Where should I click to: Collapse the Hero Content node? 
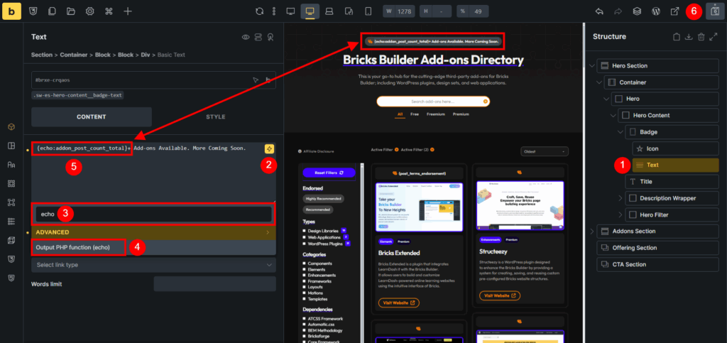click(x=614, y=116)
